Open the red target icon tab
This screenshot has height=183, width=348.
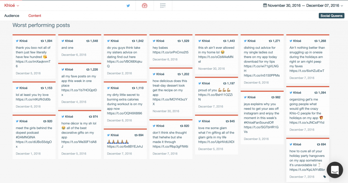tap(144, 6)
